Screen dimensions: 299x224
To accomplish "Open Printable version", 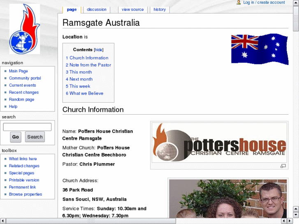I will coord(24,180).
